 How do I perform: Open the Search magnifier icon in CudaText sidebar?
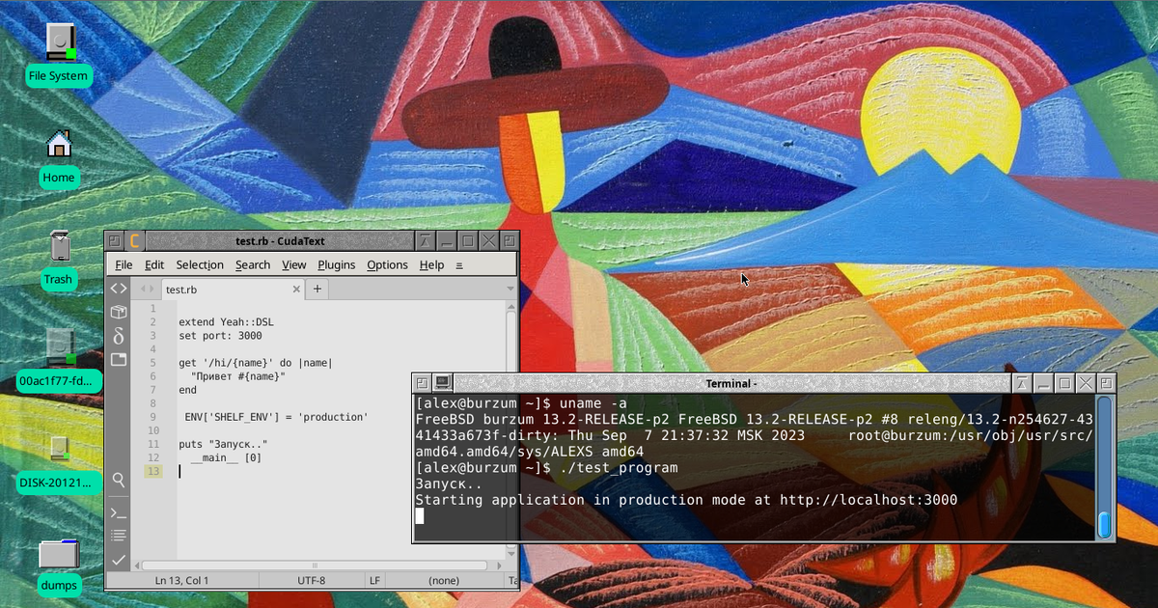(118, 480)
